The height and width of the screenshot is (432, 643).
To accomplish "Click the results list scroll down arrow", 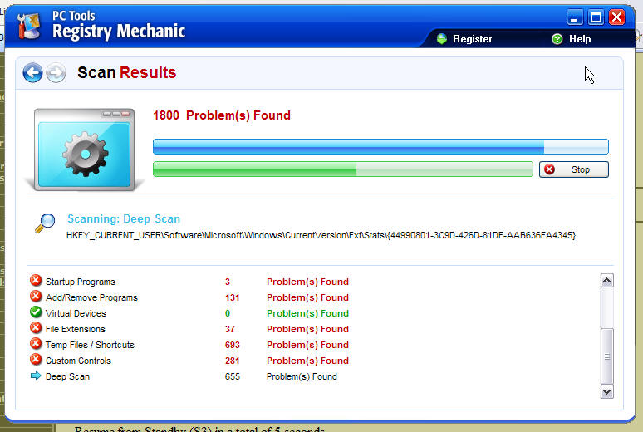I will tap(607, 391).
